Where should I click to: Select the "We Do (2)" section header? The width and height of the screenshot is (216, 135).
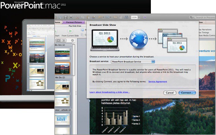pos(60,78)
